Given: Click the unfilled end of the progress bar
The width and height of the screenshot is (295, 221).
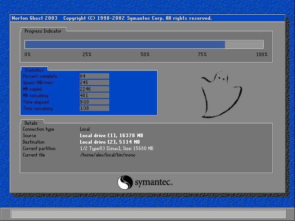Looking at the screenshot, I should [244, 45].
